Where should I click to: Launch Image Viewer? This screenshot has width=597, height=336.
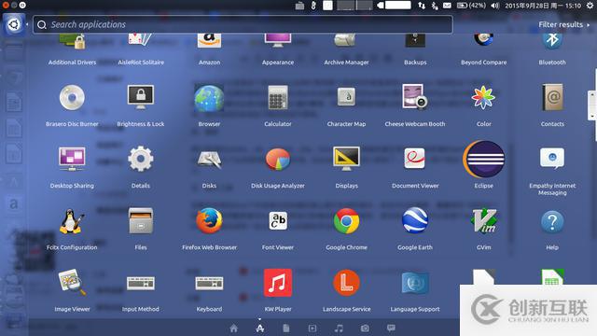click(72, 282)
